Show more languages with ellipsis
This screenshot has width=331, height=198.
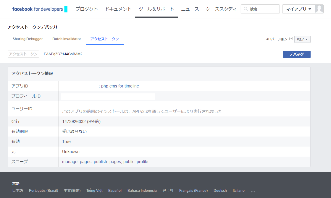coord(253,191)
